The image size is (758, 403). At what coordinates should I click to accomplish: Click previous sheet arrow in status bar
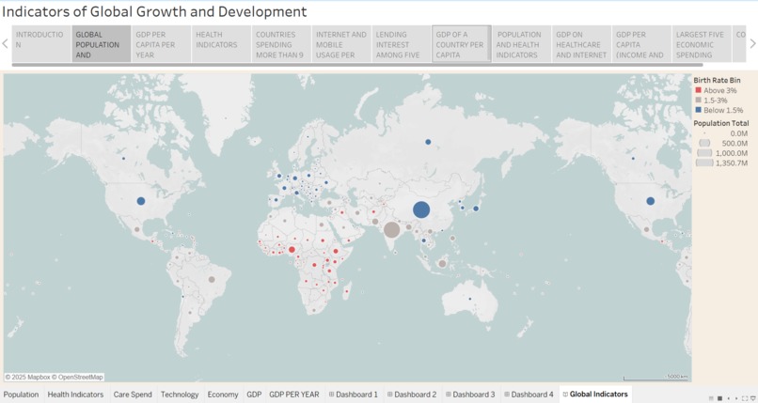pyautogui.click(x=729, y=398)
